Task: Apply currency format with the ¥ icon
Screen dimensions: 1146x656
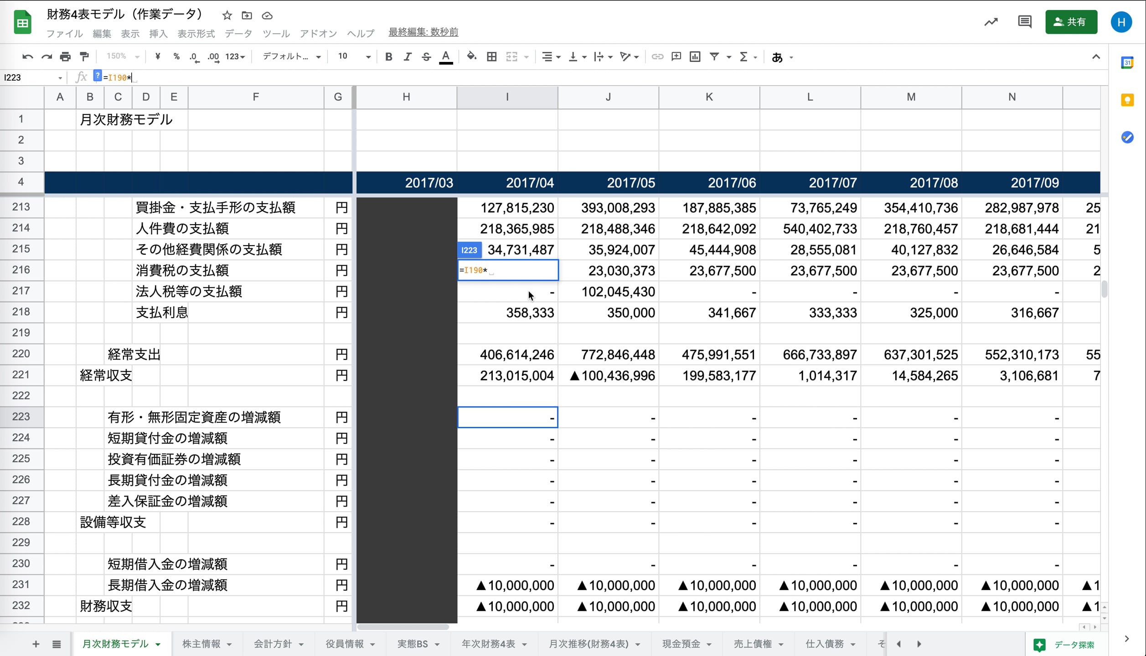Action: [157, 56]
